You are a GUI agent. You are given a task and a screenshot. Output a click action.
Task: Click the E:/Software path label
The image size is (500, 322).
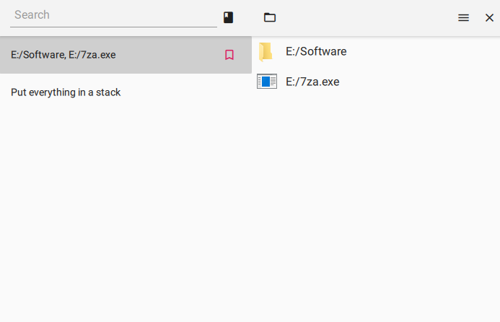click(x=316, y=51)
